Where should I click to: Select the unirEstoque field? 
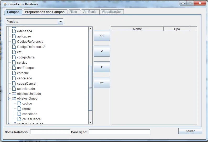pos(26,68)
